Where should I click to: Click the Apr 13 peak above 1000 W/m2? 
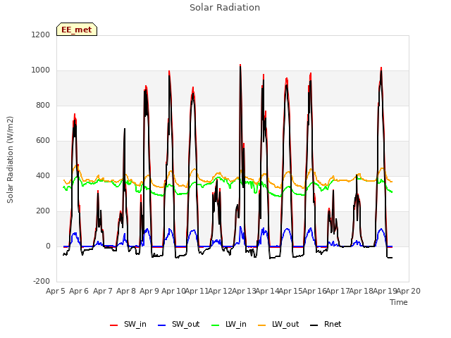[240, 67]
